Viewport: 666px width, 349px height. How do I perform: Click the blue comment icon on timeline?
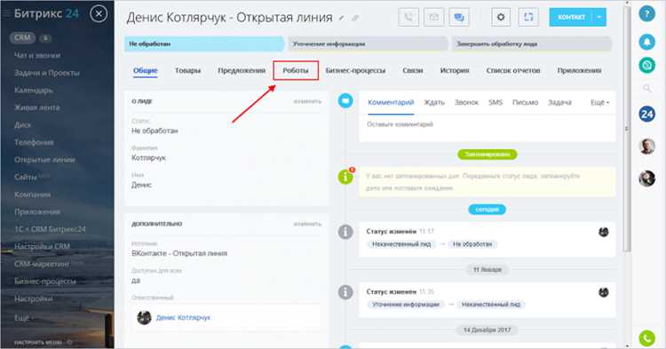click(345, 100)
